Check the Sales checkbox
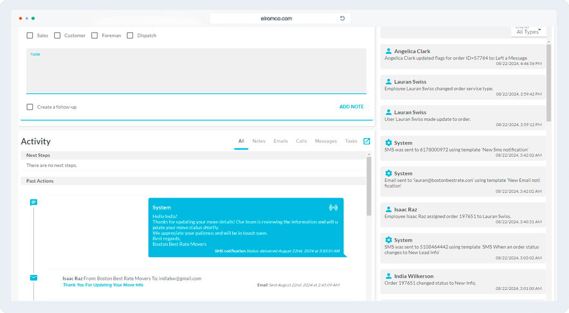 pos(30,35)
